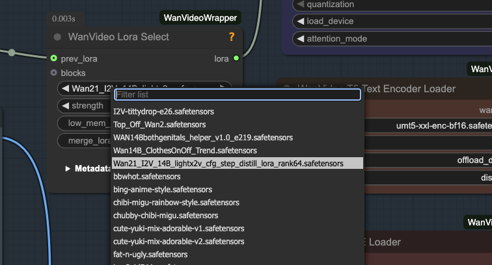Select highlighted lightx2v cfg_step_distill lora rank64 entry

(x=238, y=163)
